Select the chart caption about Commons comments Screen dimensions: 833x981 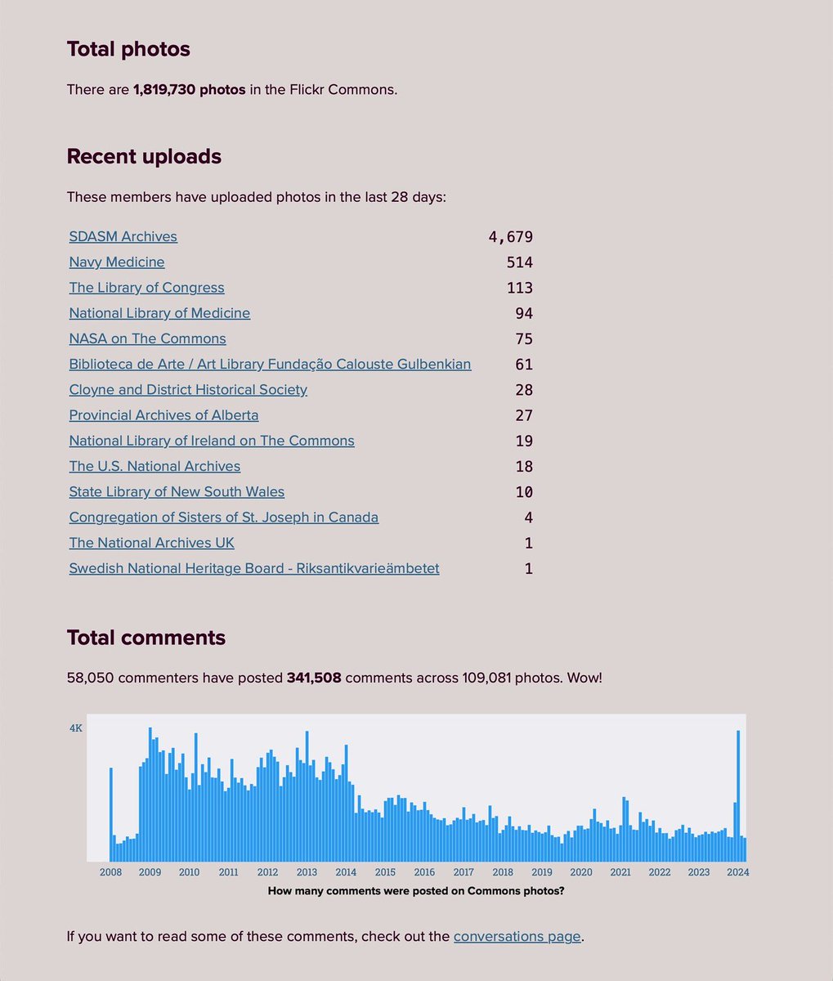point(416,891)
